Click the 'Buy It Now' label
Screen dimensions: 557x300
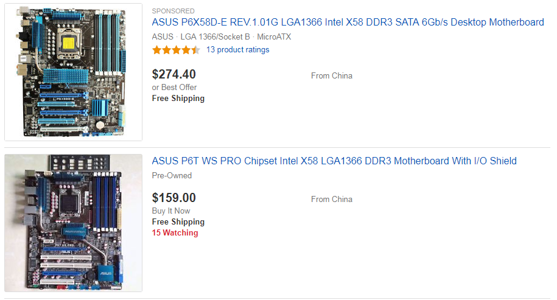coord(171,211)
